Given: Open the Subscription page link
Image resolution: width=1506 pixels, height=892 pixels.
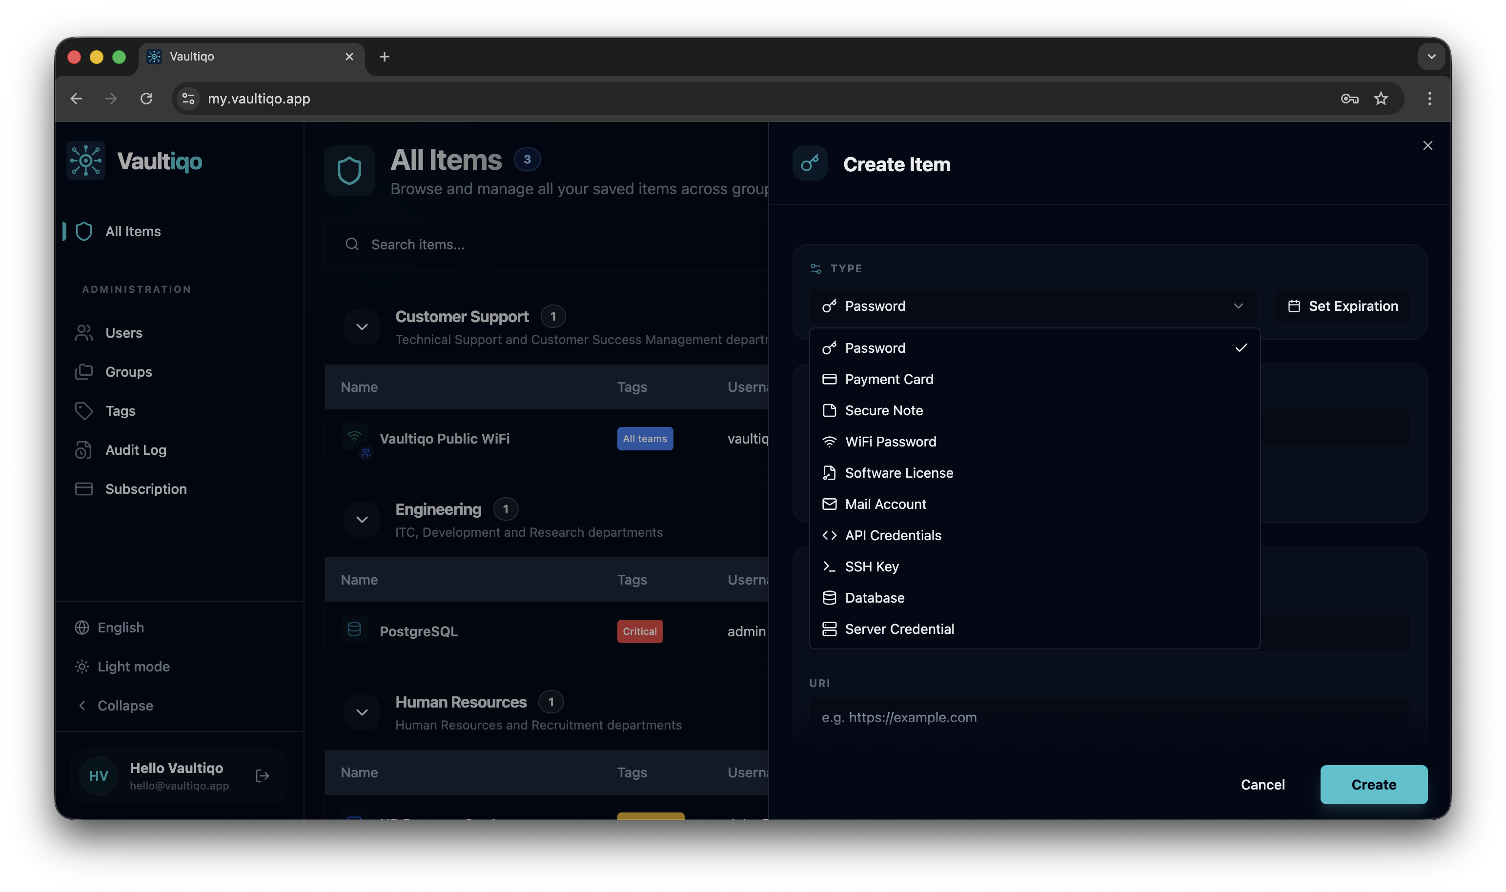Looking at the screenshot, I should coord(146,489).
